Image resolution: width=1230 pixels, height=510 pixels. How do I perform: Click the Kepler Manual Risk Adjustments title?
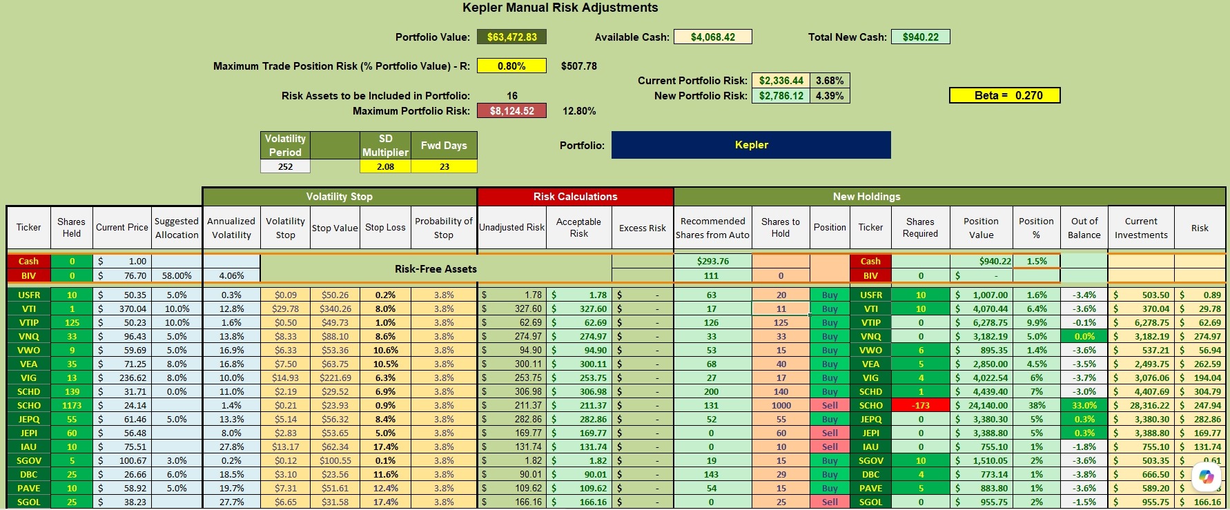[560, 8]
